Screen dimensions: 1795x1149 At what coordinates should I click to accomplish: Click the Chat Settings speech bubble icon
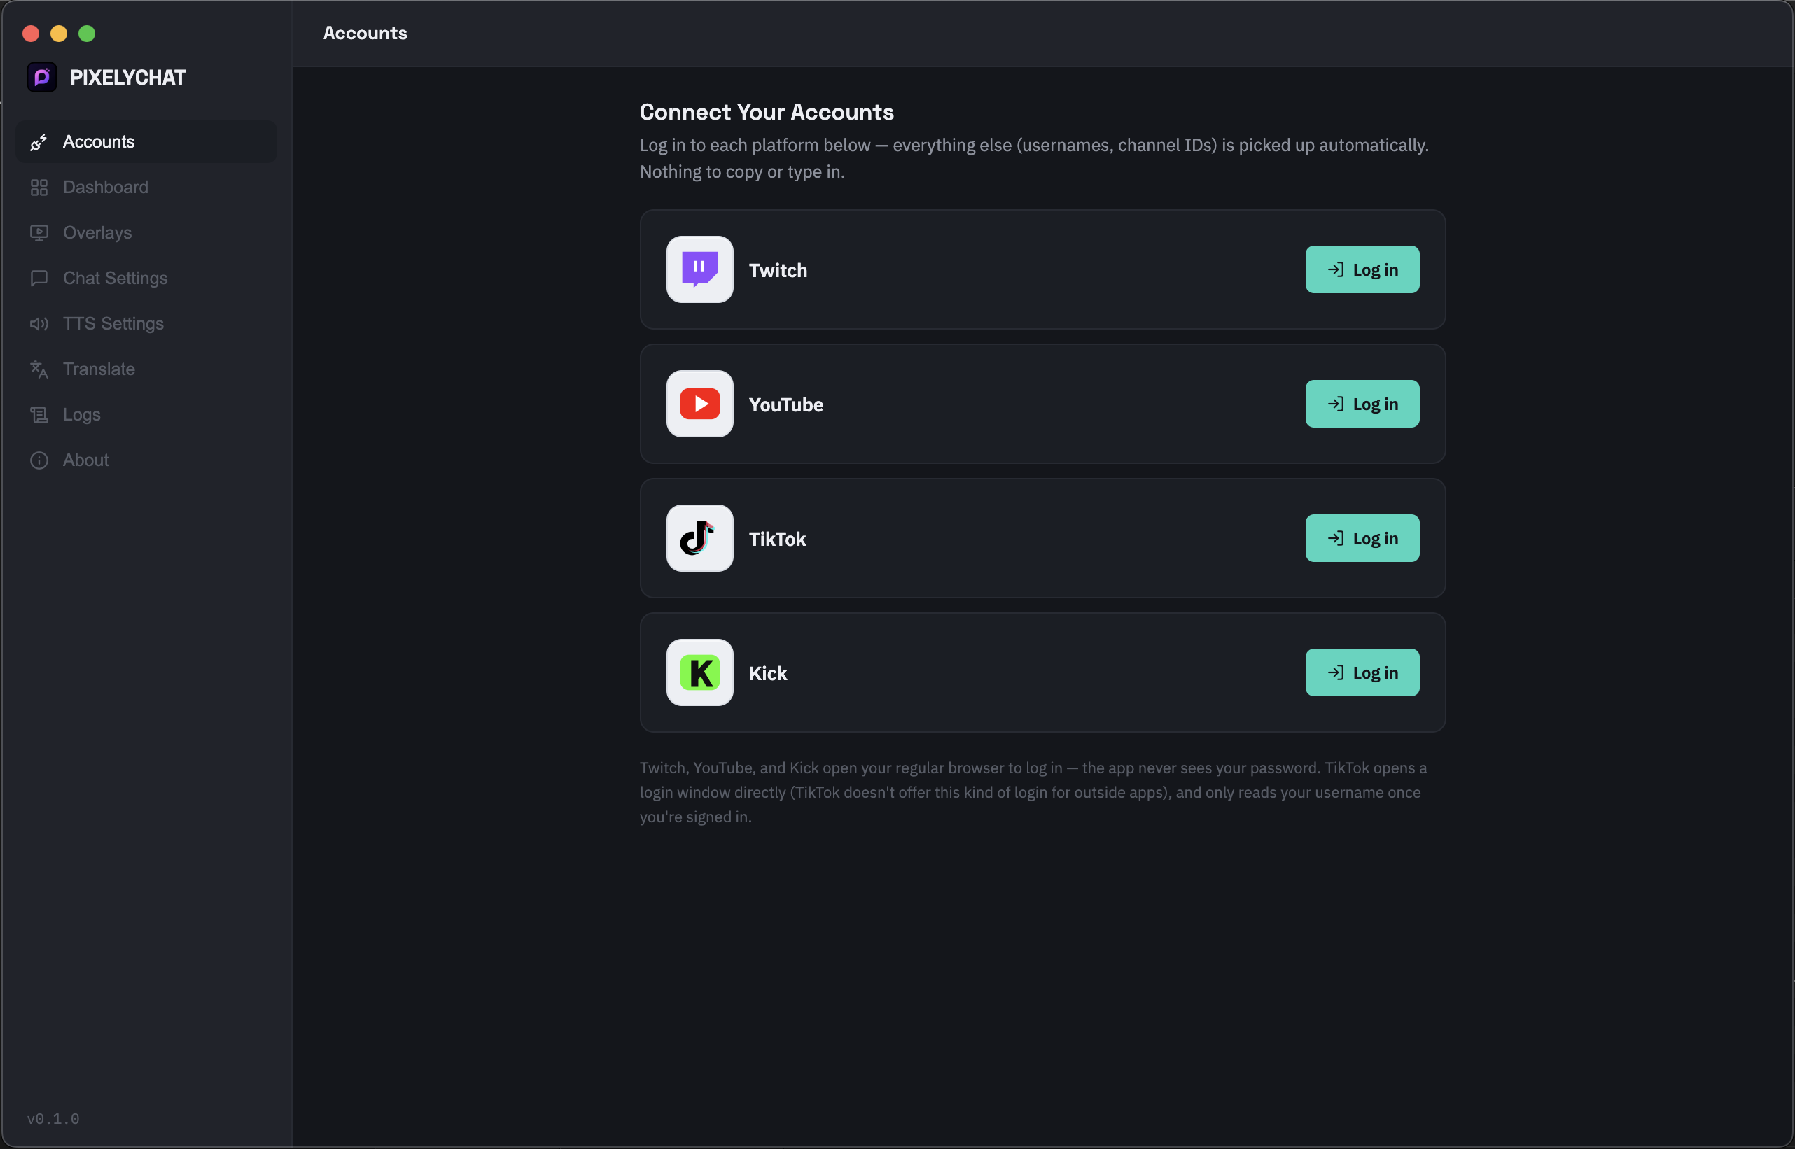coord(39,279)
